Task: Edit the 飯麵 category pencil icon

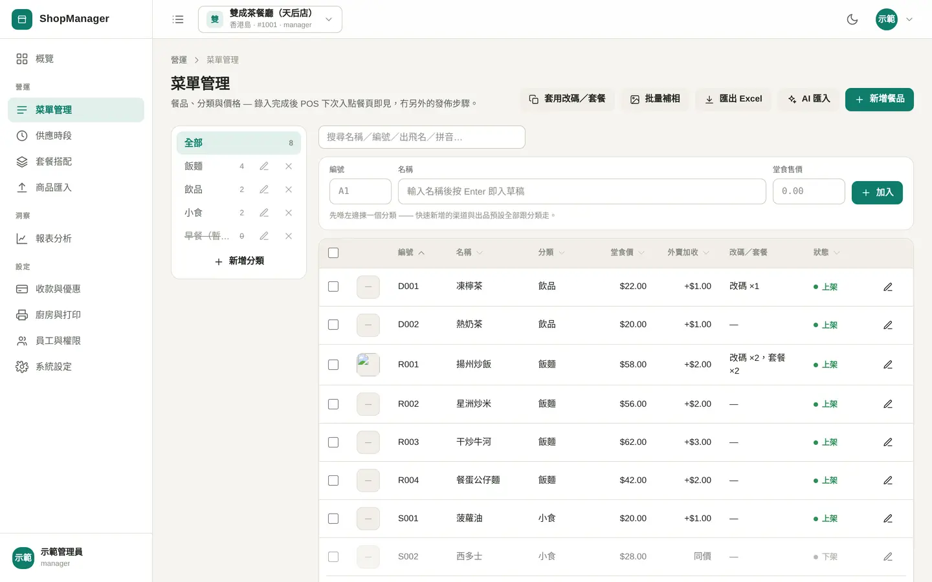Action: pyautogui.click(x=264, y=166)
